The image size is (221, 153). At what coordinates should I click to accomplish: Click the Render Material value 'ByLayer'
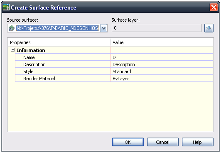[x=120, y=79]
